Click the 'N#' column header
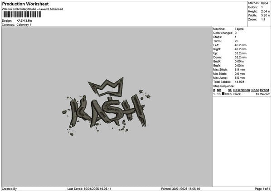 pyautogui.click(x=219, y=90)
